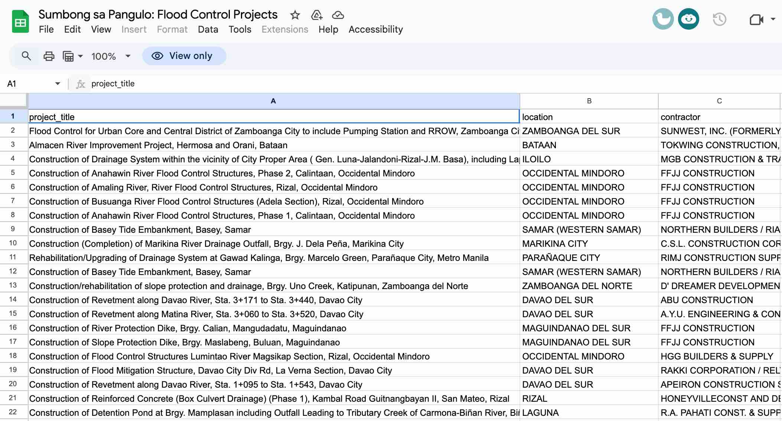Star the Flood Control Projects spreadsheet
The image size is (782, 421).
point(294,15)
